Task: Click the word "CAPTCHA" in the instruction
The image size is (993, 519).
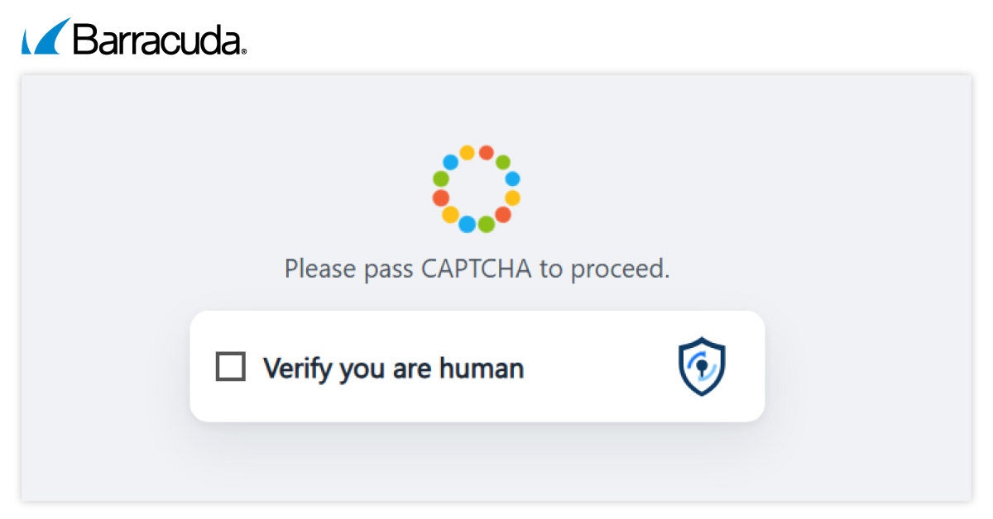Action: point(476,269)
